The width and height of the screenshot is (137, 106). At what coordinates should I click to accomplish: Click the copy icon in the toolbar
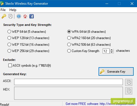[x=11, y=16]
